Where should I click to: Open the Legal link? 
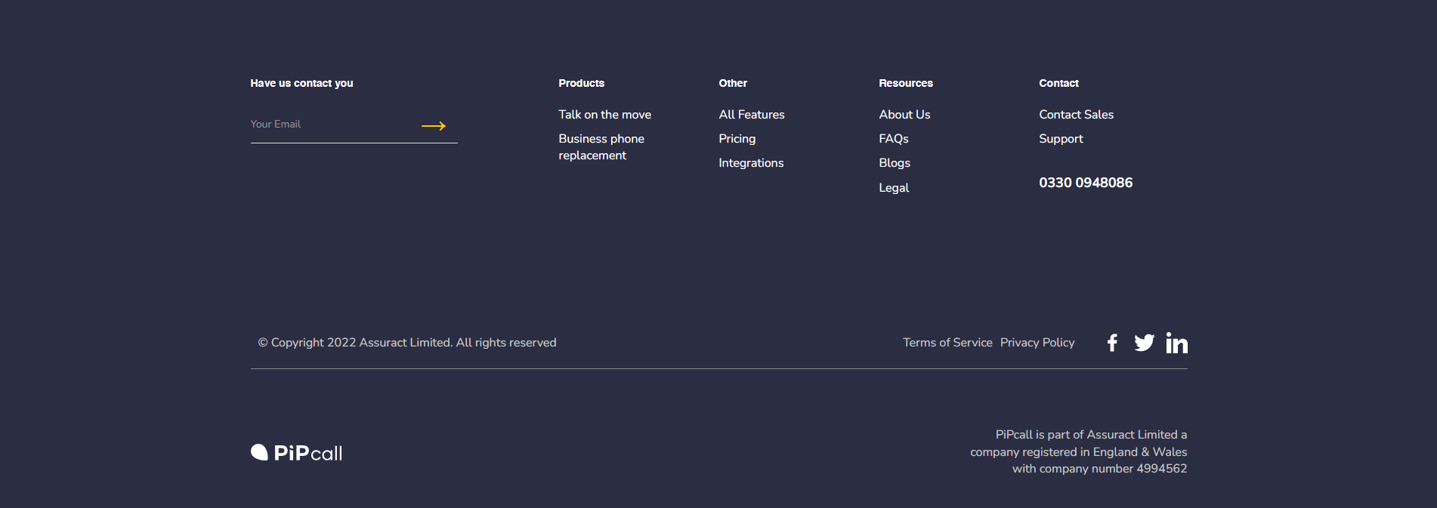894,188
